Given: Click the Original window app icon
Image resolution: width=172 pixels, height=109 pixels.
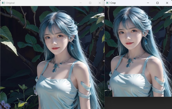Looking at the screenshot, I should tap(3, 3).
